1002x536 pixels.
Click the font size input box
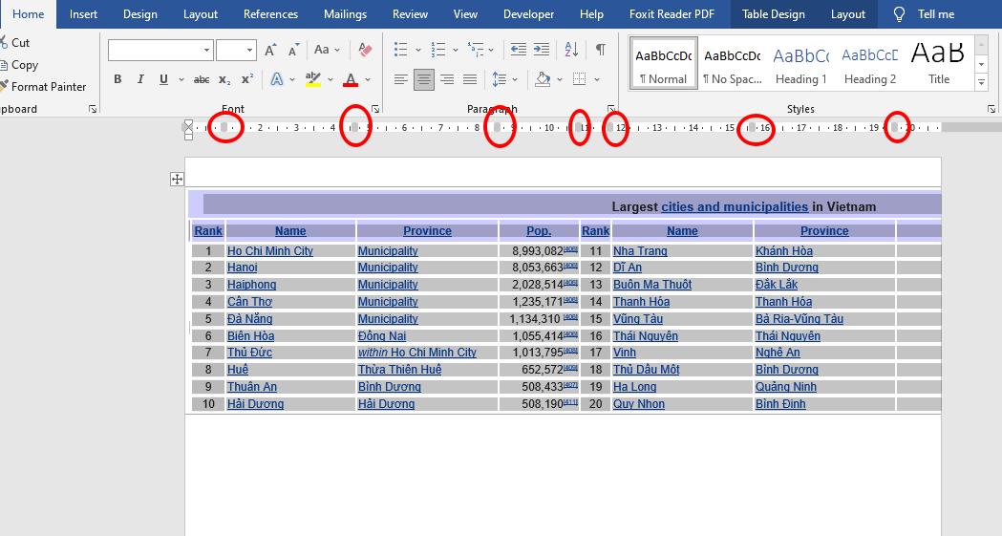click(x=230, y=50)
